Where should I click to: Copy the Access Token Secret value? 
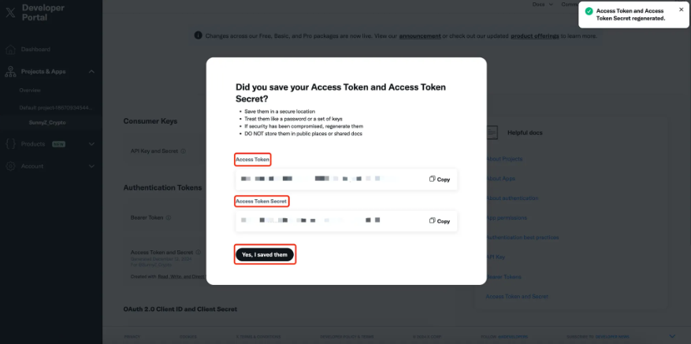(x=440, y=221)
